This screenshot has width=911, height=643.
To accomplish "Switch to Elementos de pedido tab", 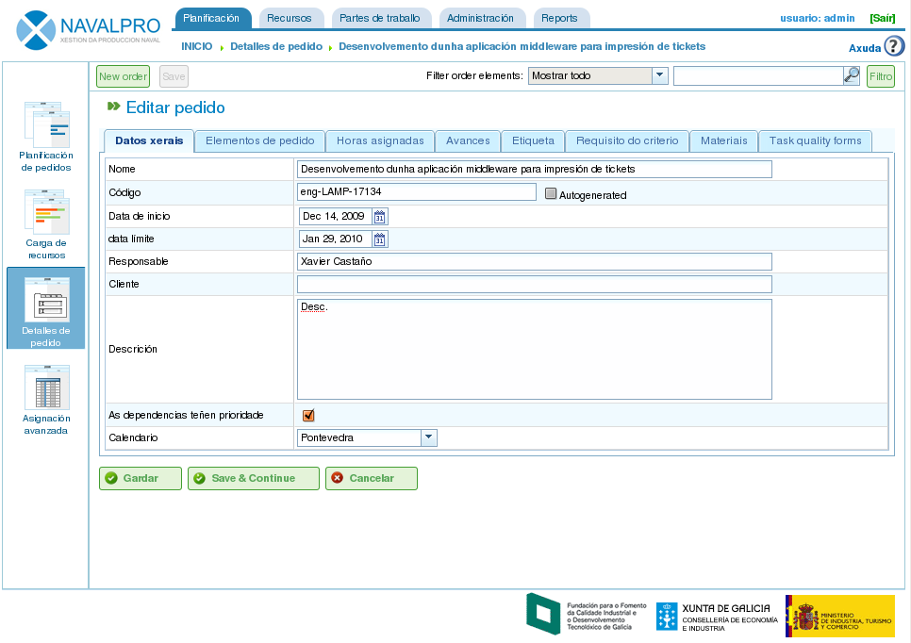I will tap(259, 141).
